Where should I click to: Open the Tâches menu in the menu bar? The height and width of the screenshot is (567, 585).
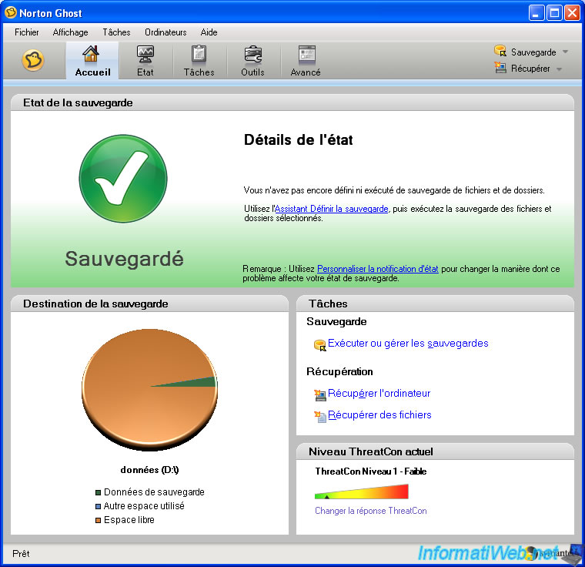[x=116, y=32]
